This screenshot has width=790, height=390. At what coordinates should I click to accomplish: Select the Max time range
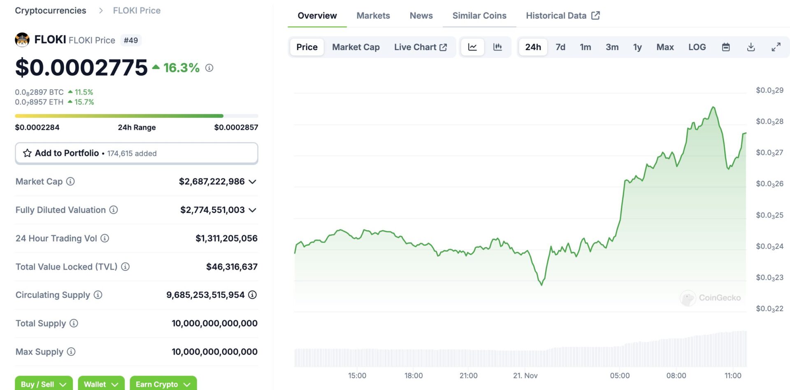(665, 47)
